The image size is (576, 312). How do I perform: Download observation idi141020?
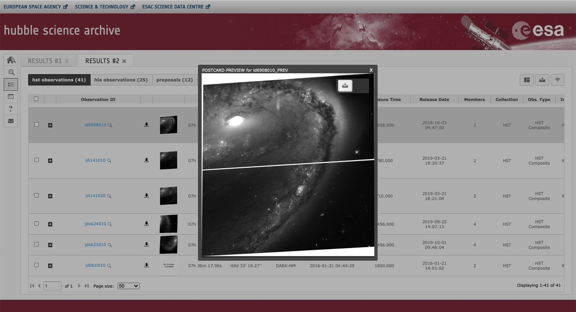pos(146,196)
